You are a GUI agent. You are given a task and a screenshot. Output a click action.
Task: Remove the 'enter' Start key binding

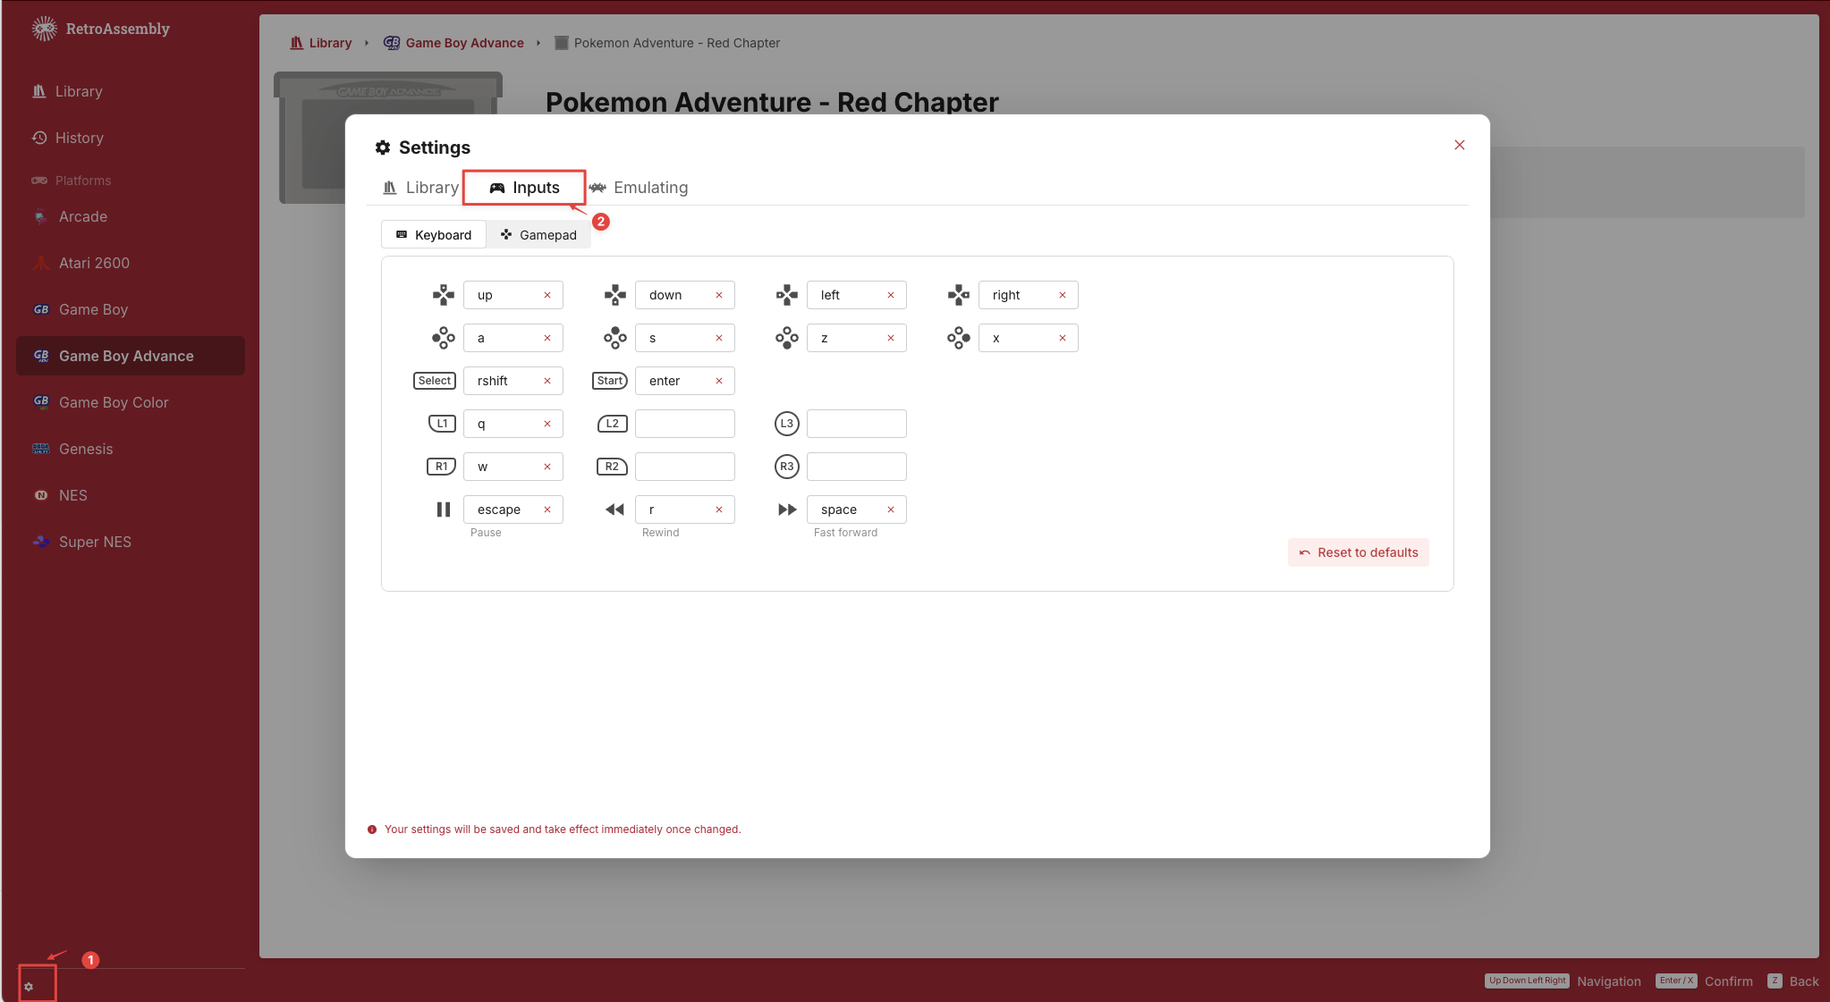pyautogui.click(x=719, y=381)
